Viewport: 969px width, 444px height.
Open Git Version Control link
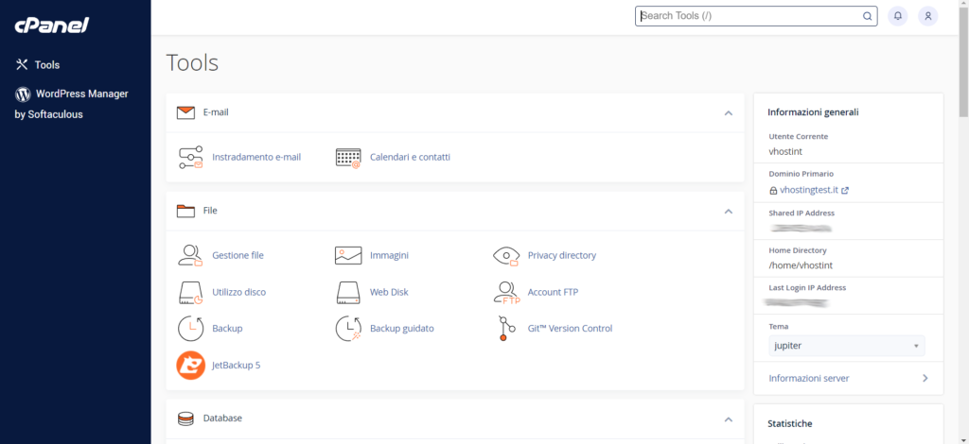570,329
